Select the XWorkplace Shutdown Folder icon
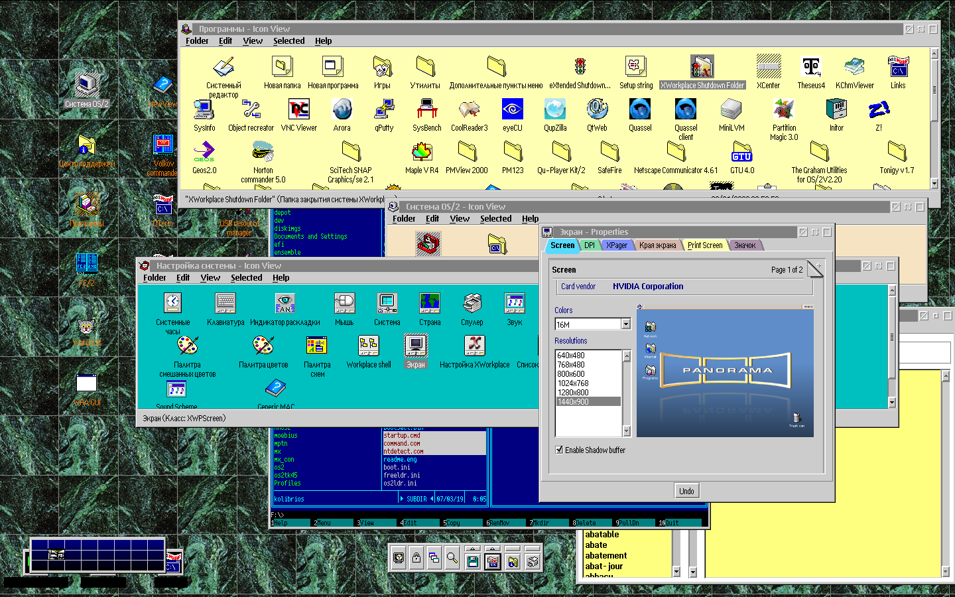This screenshot has height=597, width=955. 702,67
